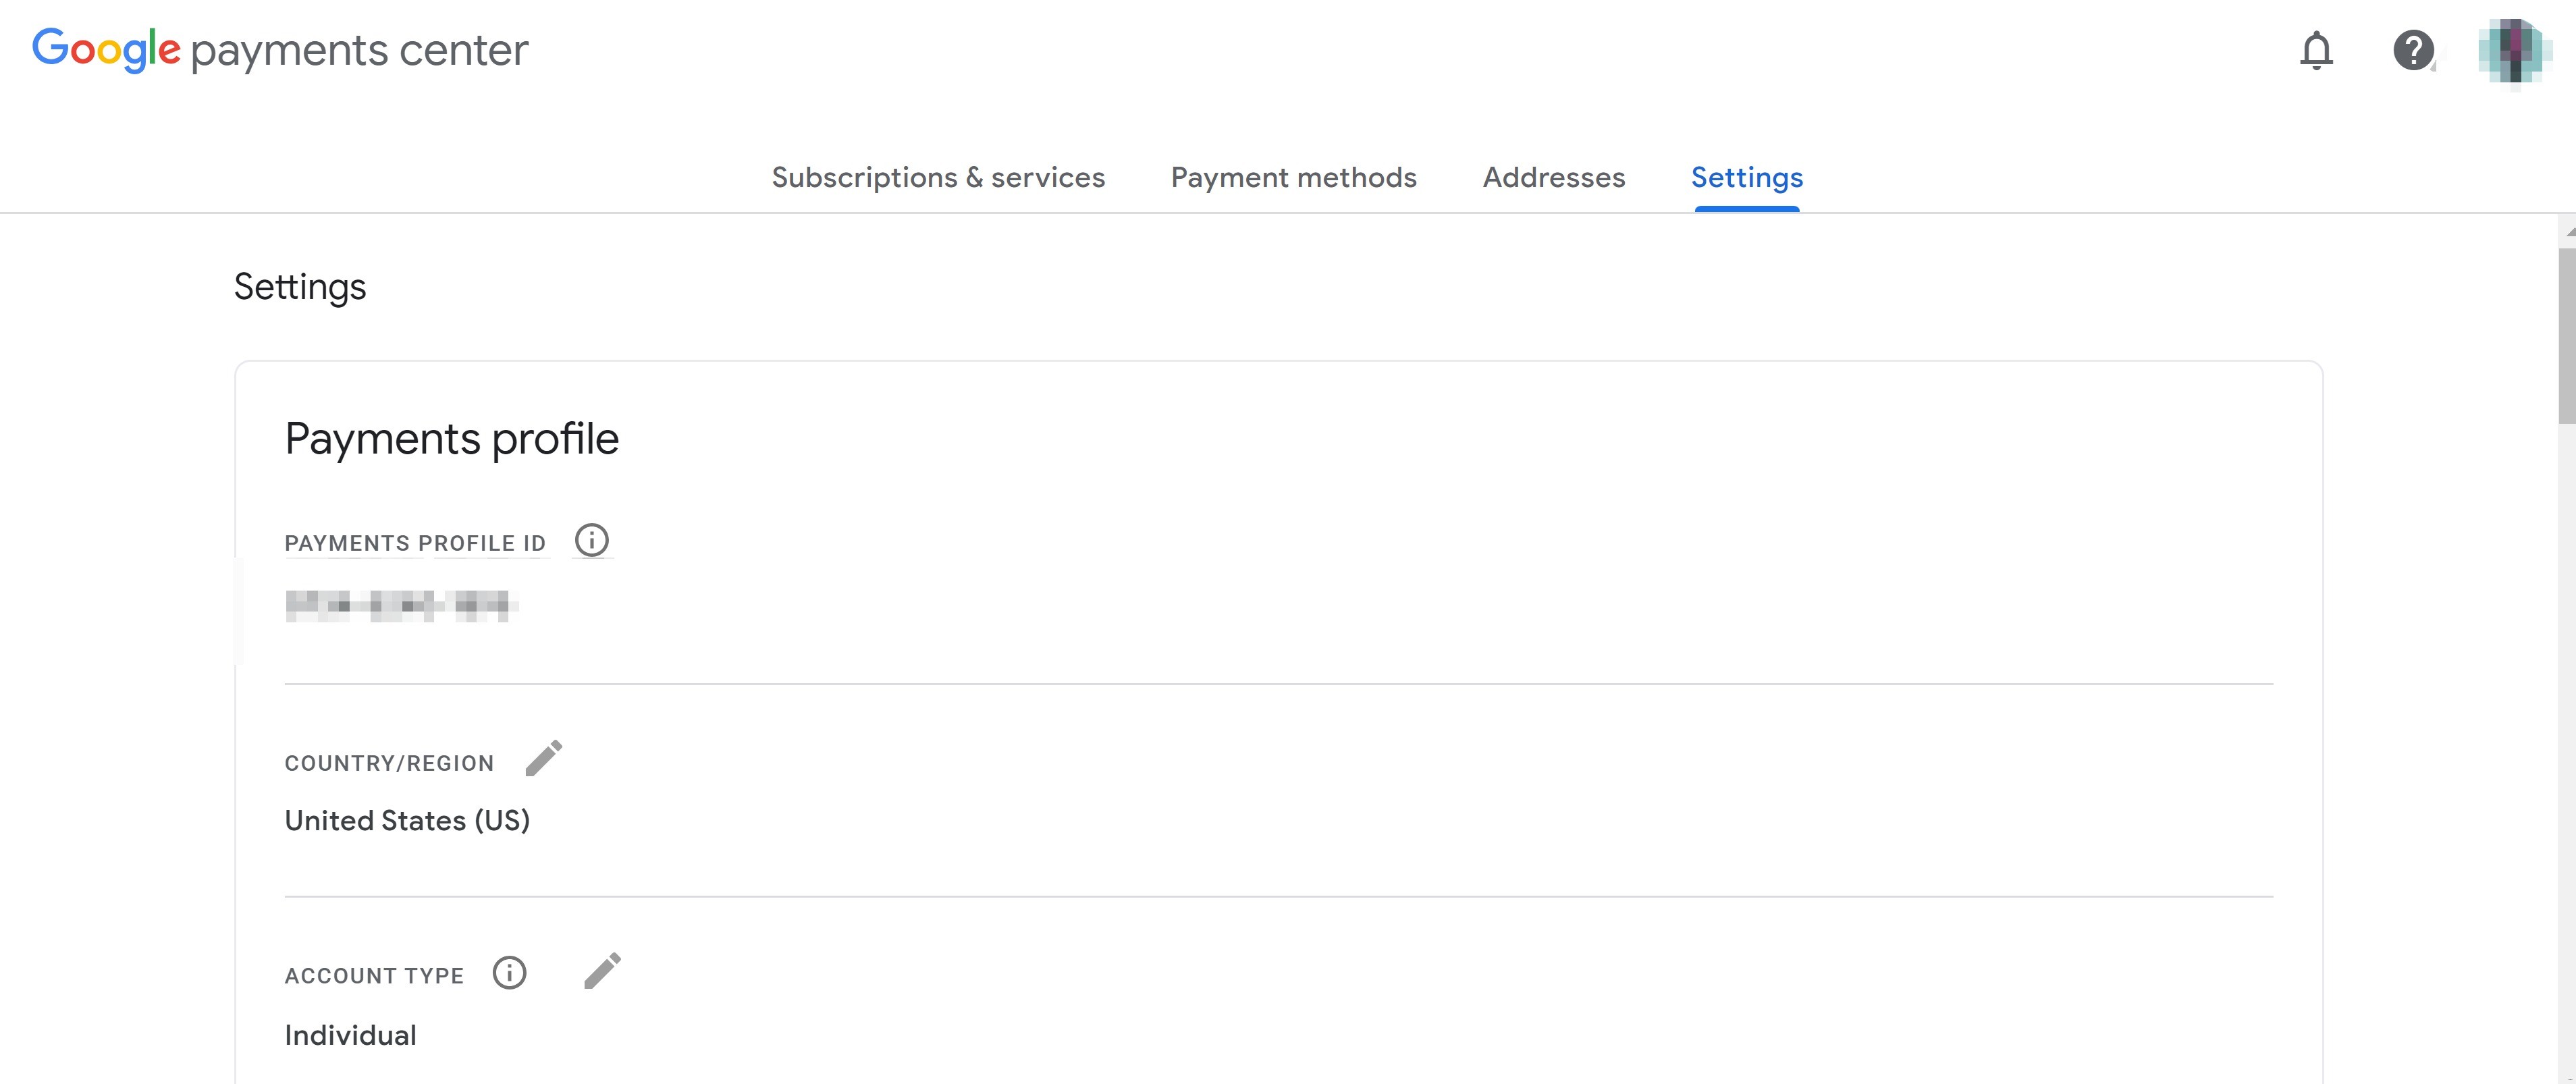Show info about Account type
The image size is (2576, 1084).
pyautogui.click(x=509, y=973)
